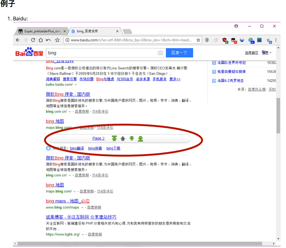Open the 百度风云榜 source link

(257, 89)
